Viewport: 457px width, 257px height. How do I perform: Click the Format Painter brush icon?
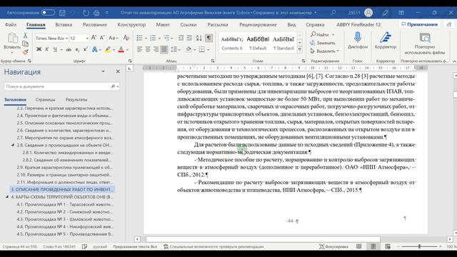[26, 52]
